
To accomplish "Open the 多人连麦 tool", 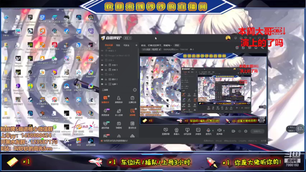I will tap(119, 112).
